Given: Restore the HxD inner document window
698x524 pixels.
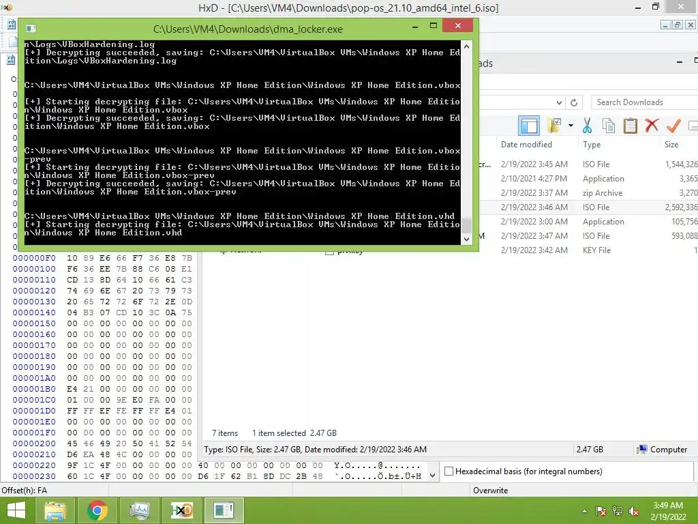Looking at the screenshot, I should click(677, 25).
